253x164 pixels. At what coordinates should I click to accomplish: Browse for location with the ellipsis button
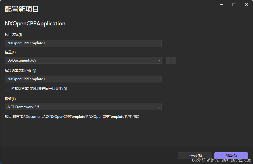point(171,60)
